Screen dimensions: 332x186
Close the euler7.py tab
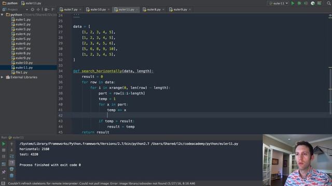pos(80,10)
